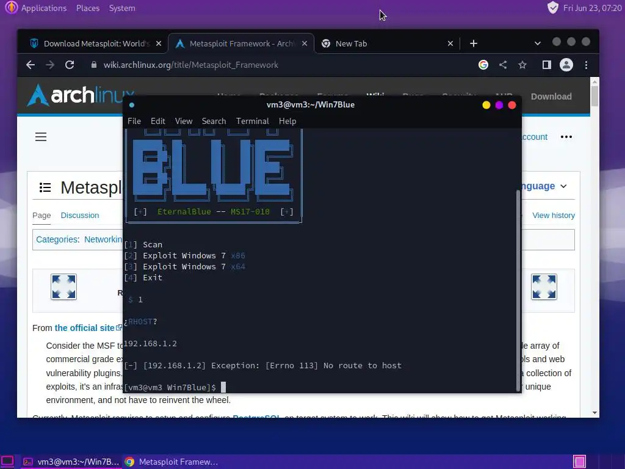Open the Discussion tab on wiki page
Viewport: 625px width, 469px height.
click(x=80, y=216)
